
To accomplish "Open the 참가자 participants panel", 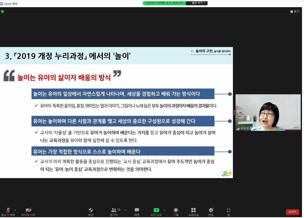I will [114, 211].
